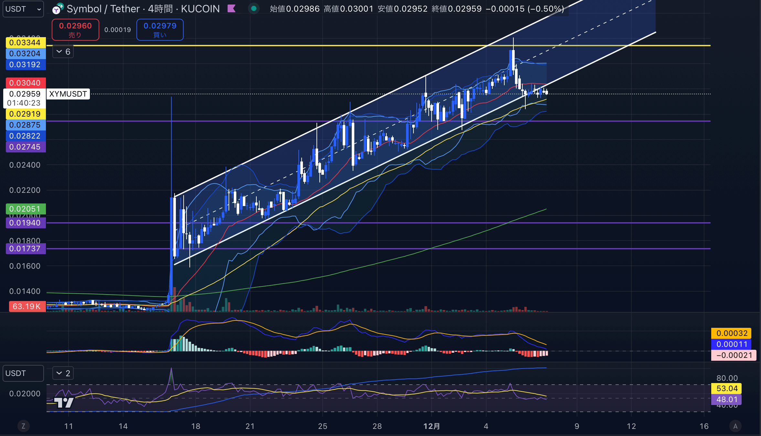Viewport: 761px width, 436px height.
Task: Click the green market status dot
Action: point(254,9)
